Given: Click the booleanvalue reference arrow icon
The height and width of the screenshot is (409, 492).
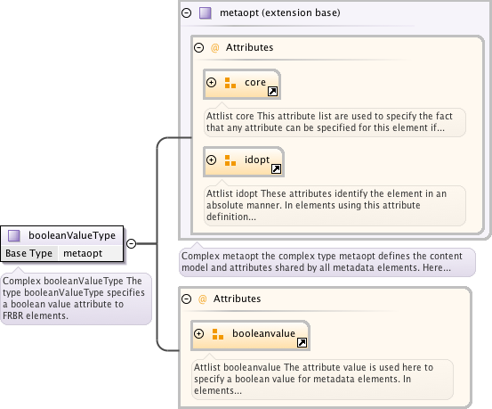Looking at the screenshot, I should pyautogui.click(x=302, y=343).
